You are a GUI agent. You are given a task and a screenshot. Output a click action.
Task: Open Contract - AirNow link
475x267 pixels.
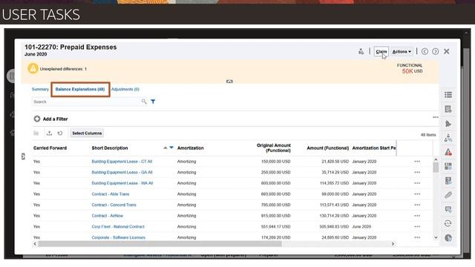[107, 216]
